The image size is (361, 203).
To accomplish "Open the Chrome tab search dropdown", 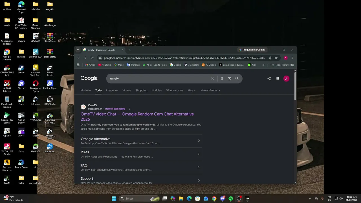I will coord(78,50).
